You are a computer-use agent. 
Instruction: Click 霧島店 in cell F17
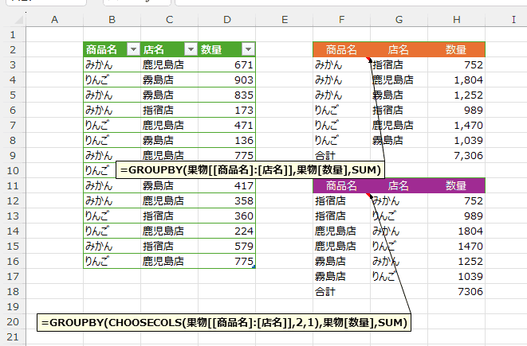341,276
